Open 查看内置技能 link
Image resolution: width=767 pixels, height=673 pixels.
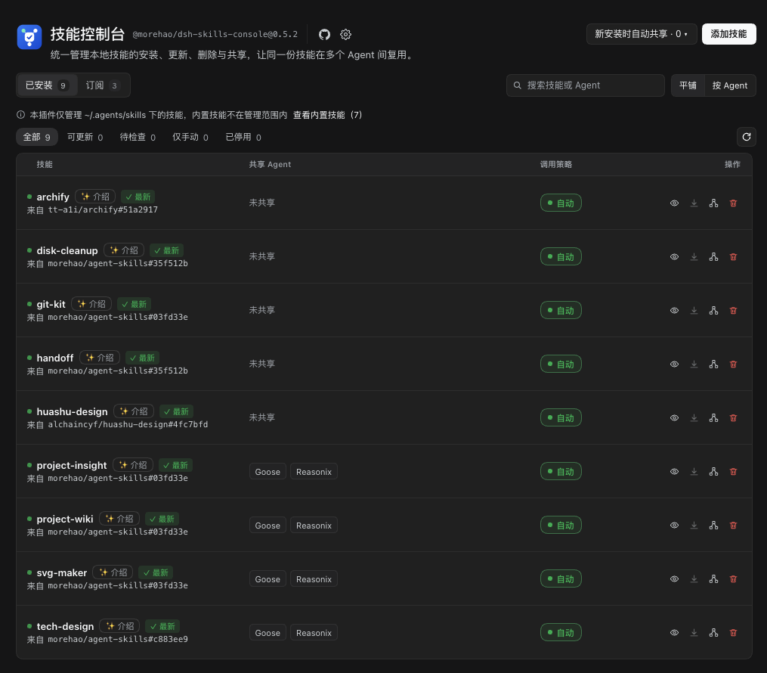[x=327, y=115]
